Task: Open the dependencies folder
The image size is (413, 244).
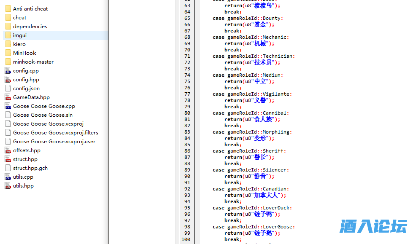Action: 30,27
